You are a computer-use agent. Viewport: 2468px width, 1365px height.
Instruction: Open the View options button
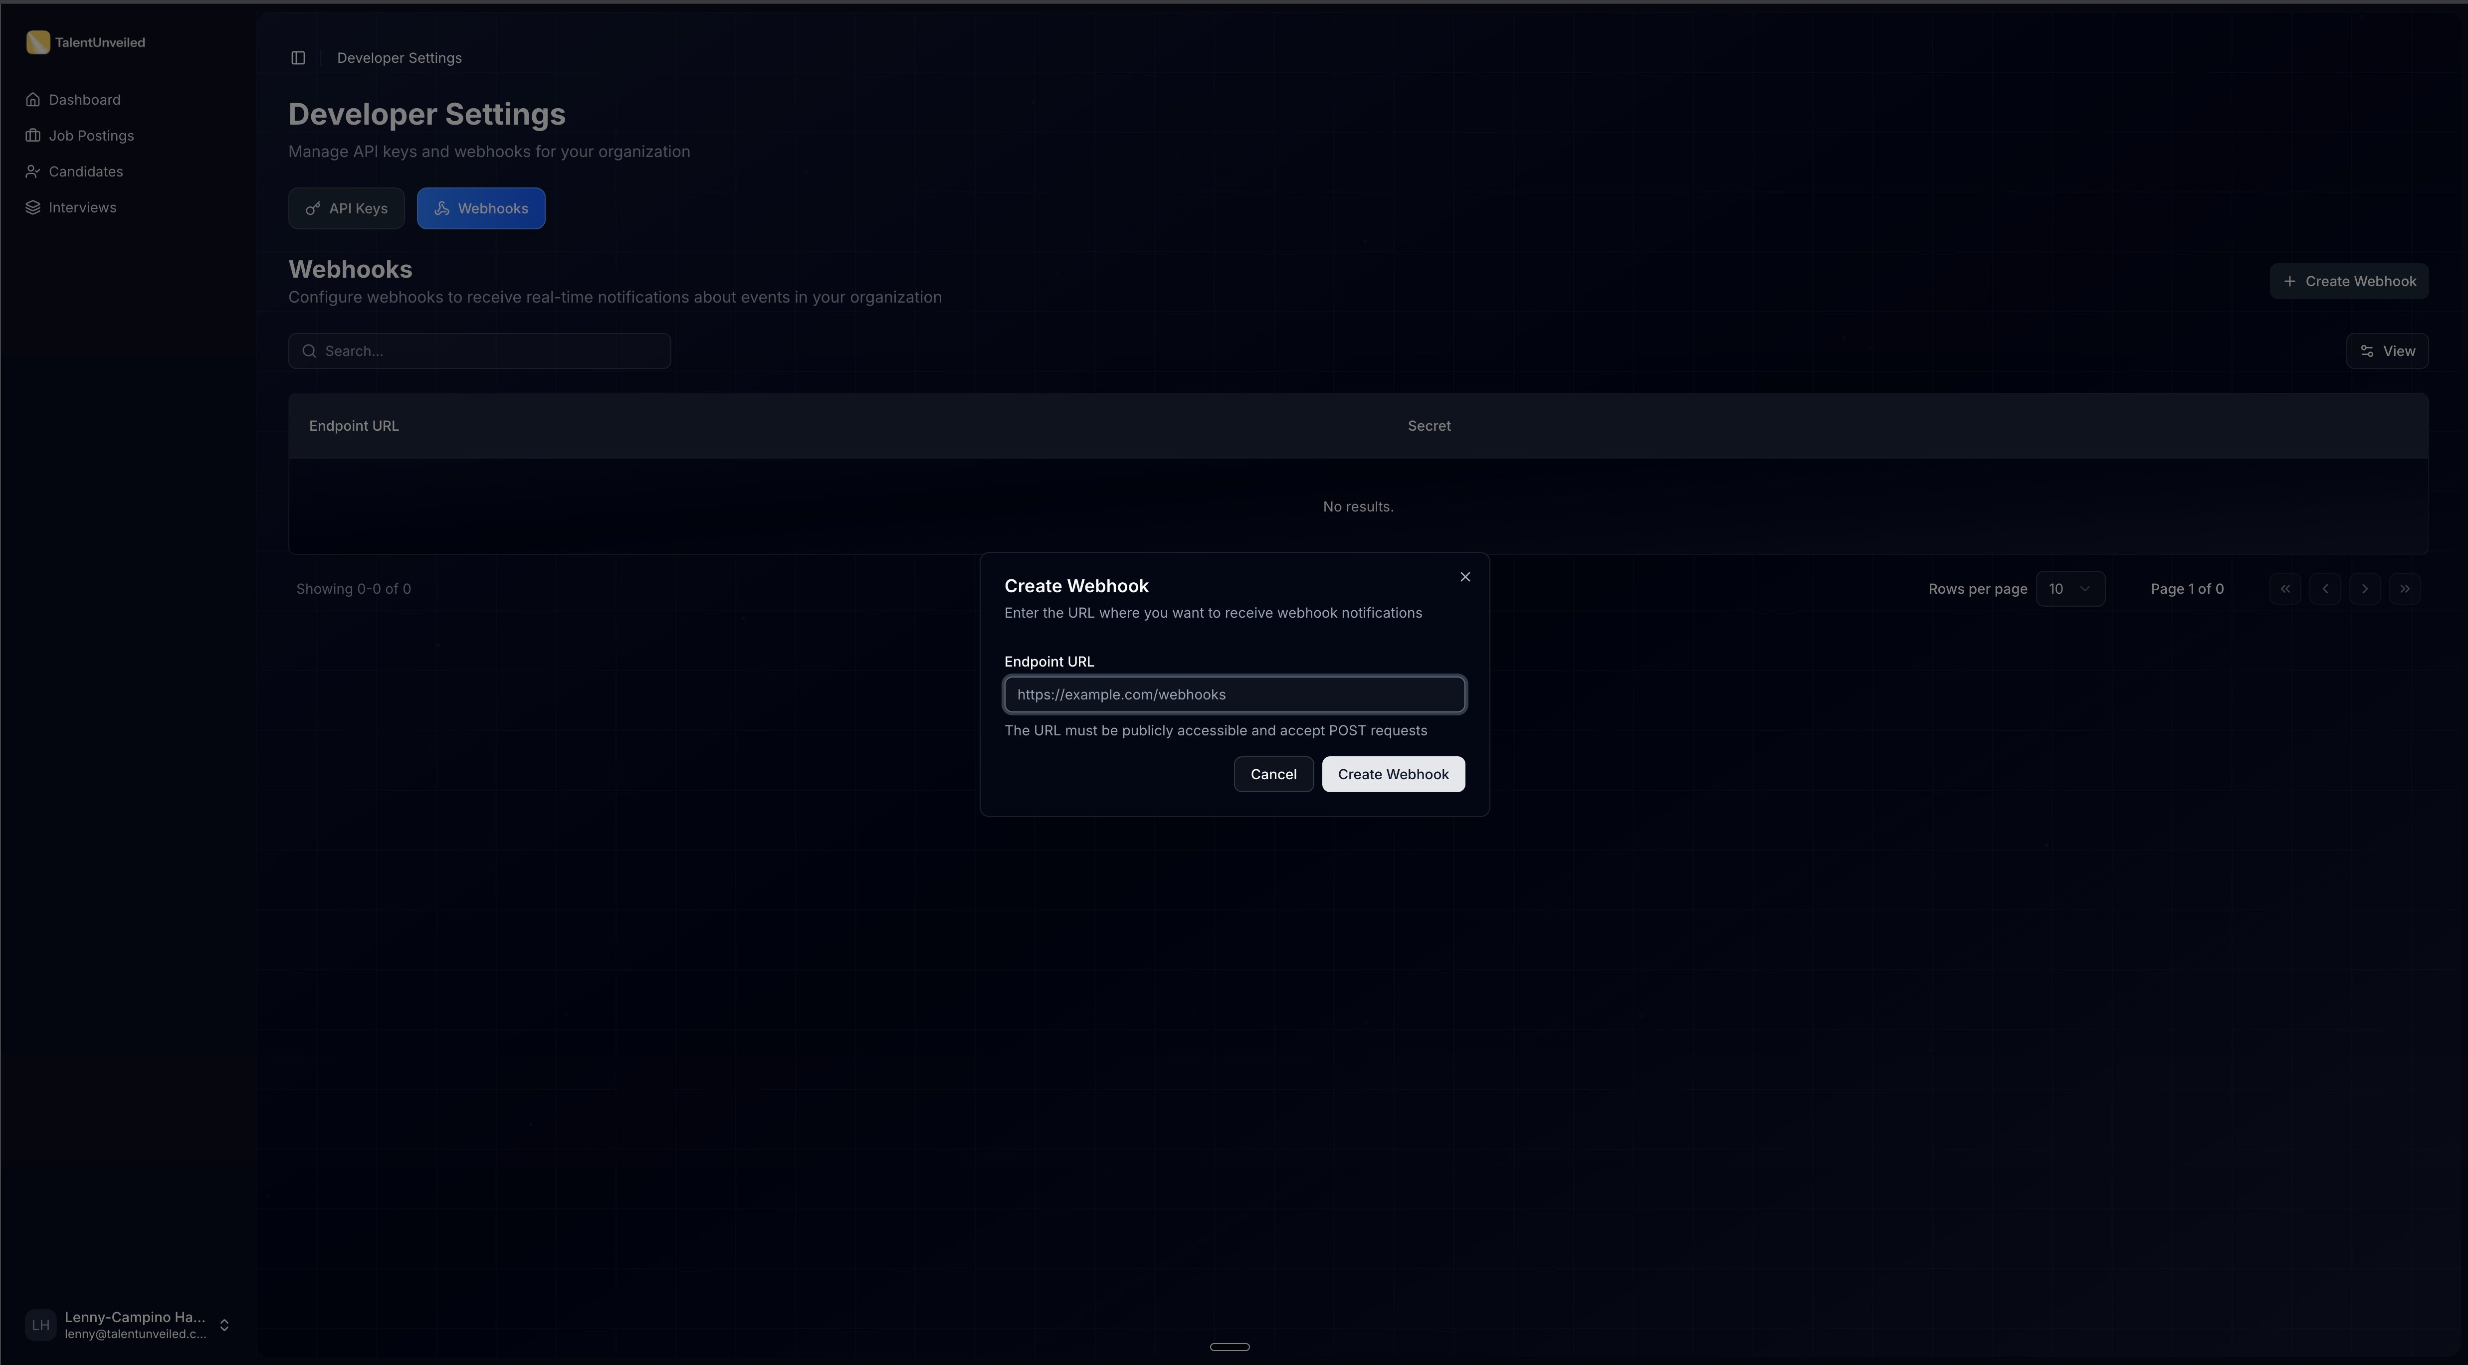(2387, 351)
